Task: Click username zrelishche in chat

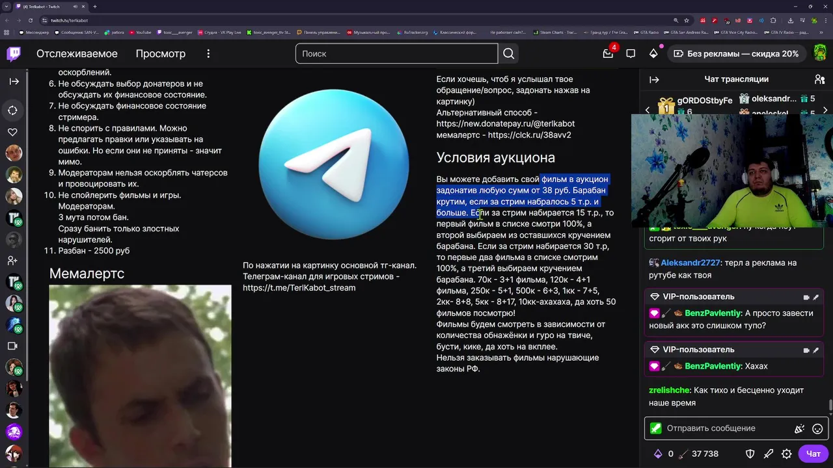Action: pyautogui.click(x=669, y=391)
